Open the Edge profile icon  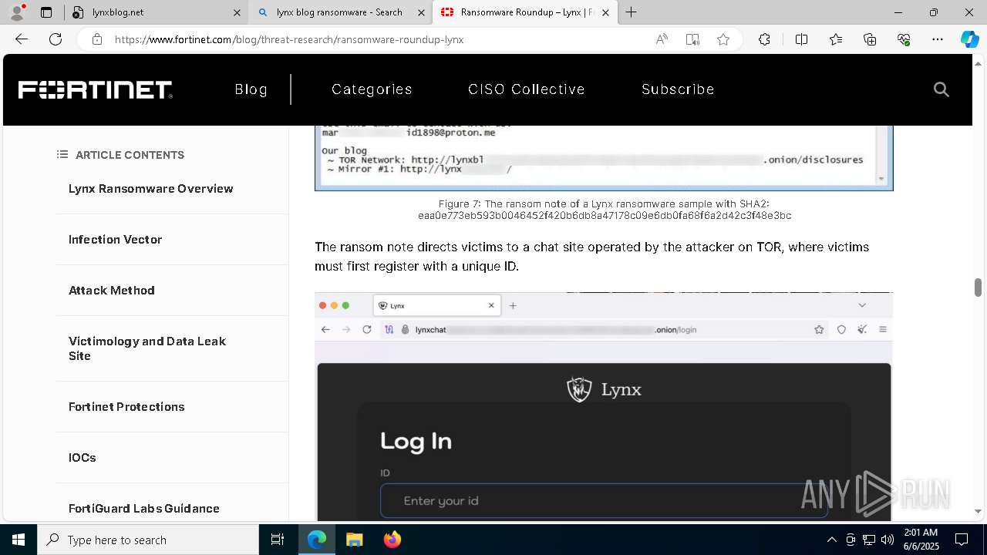coord(17,12)
